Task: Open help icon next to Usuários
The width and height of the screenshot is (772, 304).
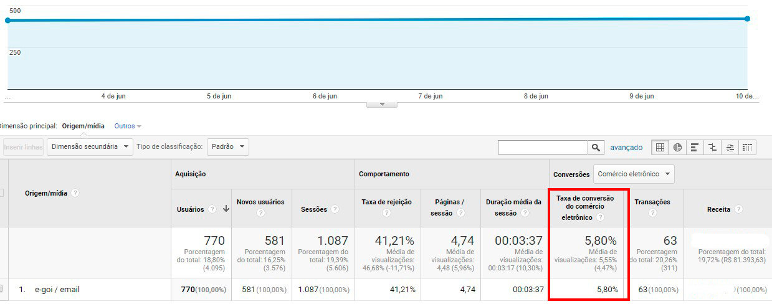Action: [212, 209]
